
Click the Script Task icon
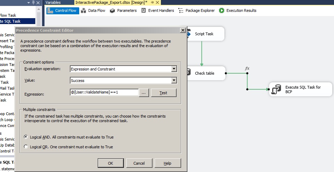tap(189, 34)
